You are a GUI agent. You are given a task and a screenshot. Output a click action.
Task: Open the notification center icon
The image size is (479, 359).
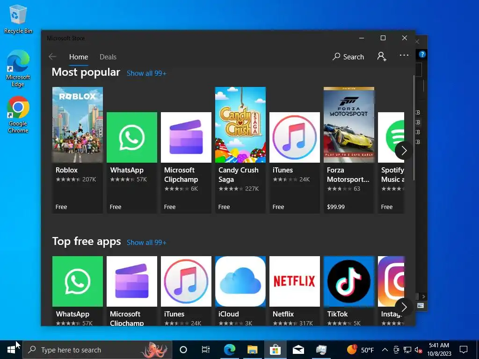tap(464, 350)
